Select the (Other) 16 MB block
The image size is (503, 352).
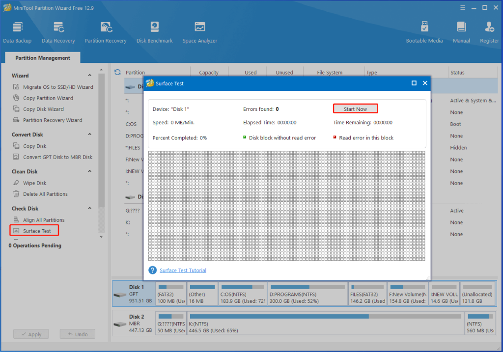point(202,294)
